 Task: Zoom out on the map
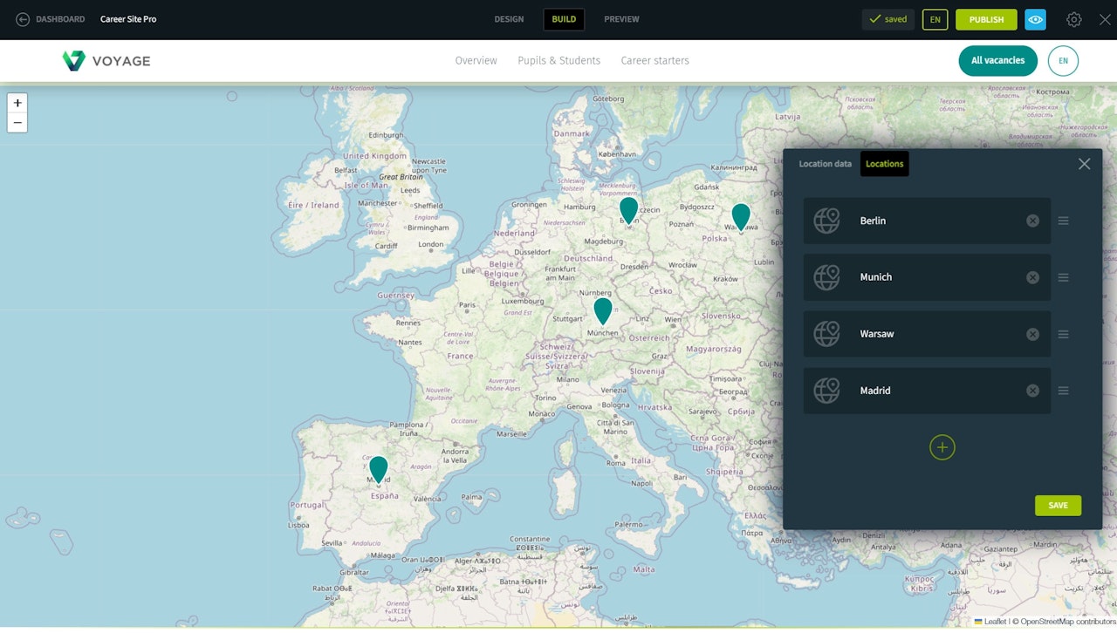click(17, 123)
